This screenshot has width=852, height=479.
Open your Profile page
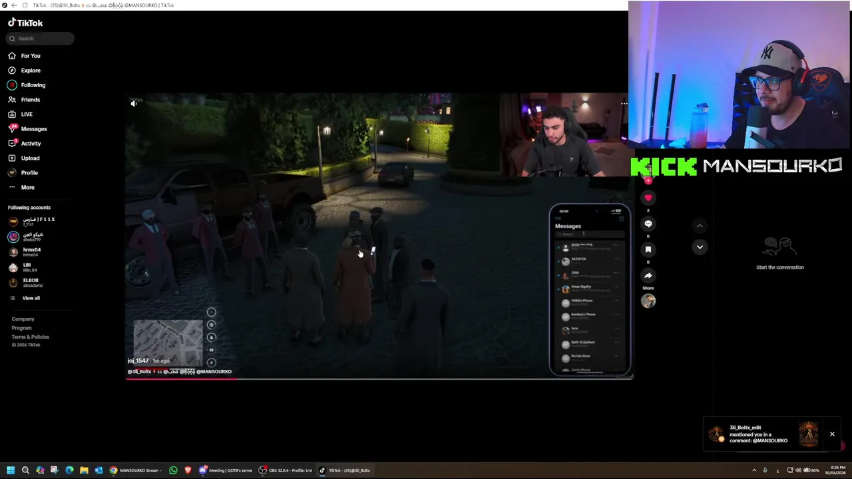pos(23,173)
